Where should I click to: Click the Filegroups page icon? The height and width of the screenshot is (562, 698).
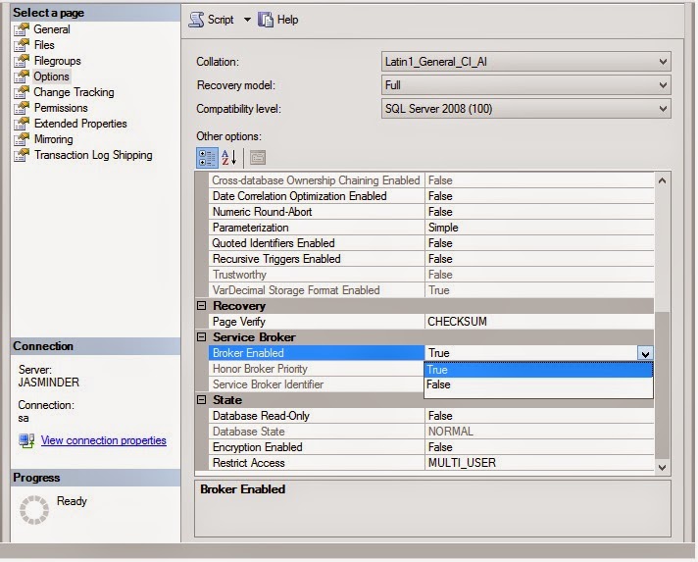pyautogui.click(x=22, y=61)
